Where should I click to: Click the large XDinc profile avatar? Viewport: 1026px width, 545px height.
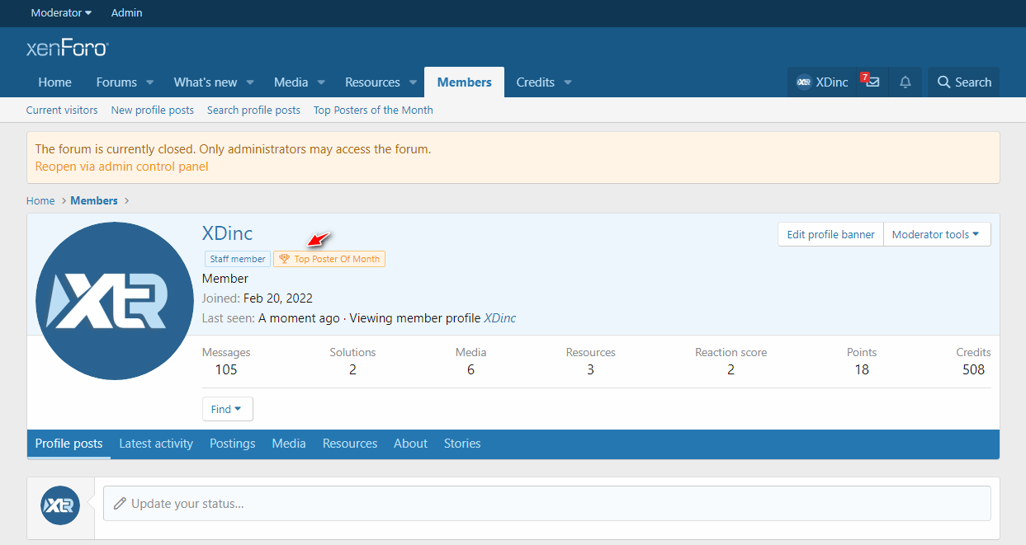click(115, 301)
